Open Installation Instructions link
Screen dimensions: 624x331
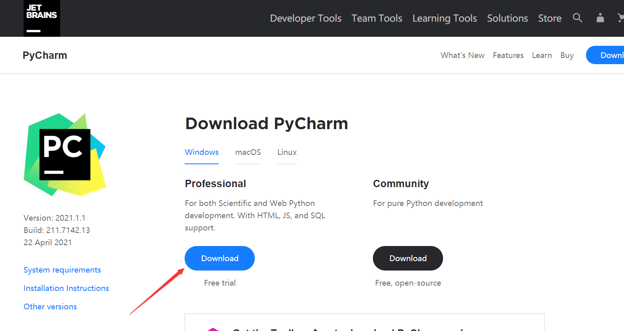(x=66, y=288)
